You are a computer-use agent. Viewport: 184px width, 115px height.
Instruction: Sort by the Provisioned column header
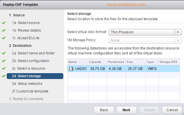pyautogui.click(x=116, y=62)
